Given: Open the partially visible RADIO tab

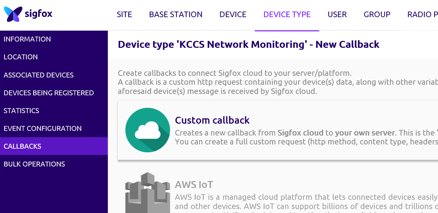Looking at the screenshot, I should (422, 15).
